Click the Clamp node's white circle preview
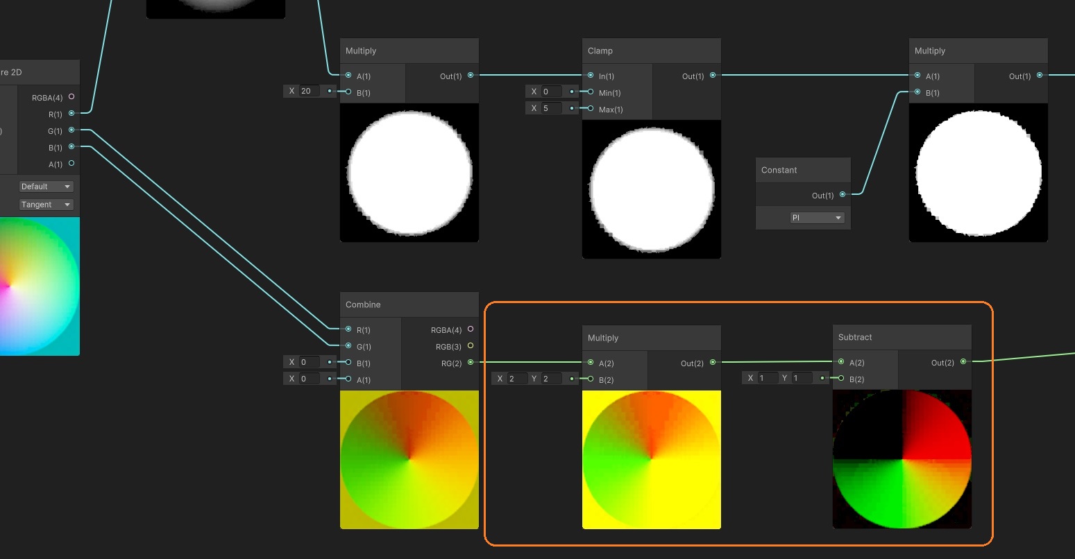The height and width of the screenshot is (559, 1075). point(651,189)
